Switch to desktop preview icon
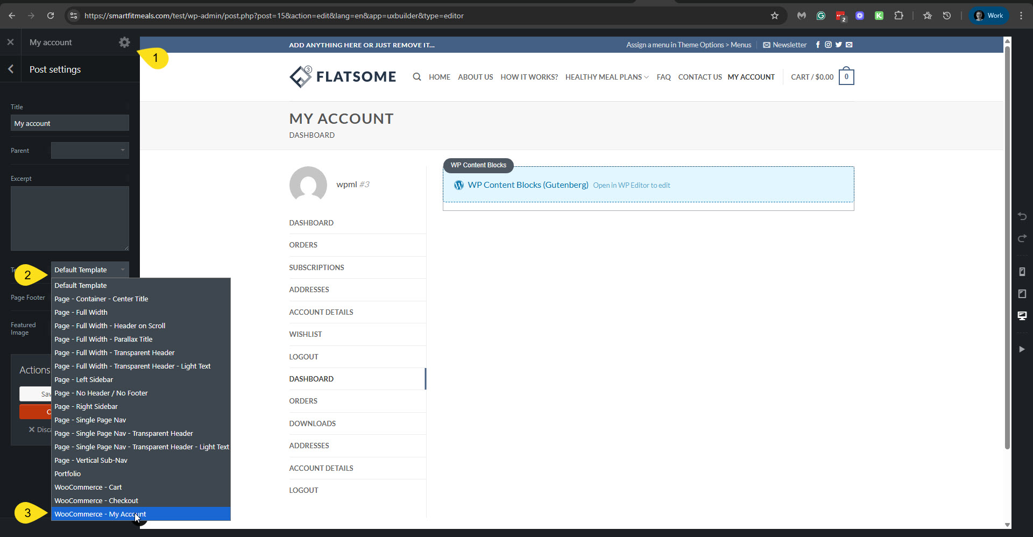This screenshot has width=1033, height=537. point(1022,316)
